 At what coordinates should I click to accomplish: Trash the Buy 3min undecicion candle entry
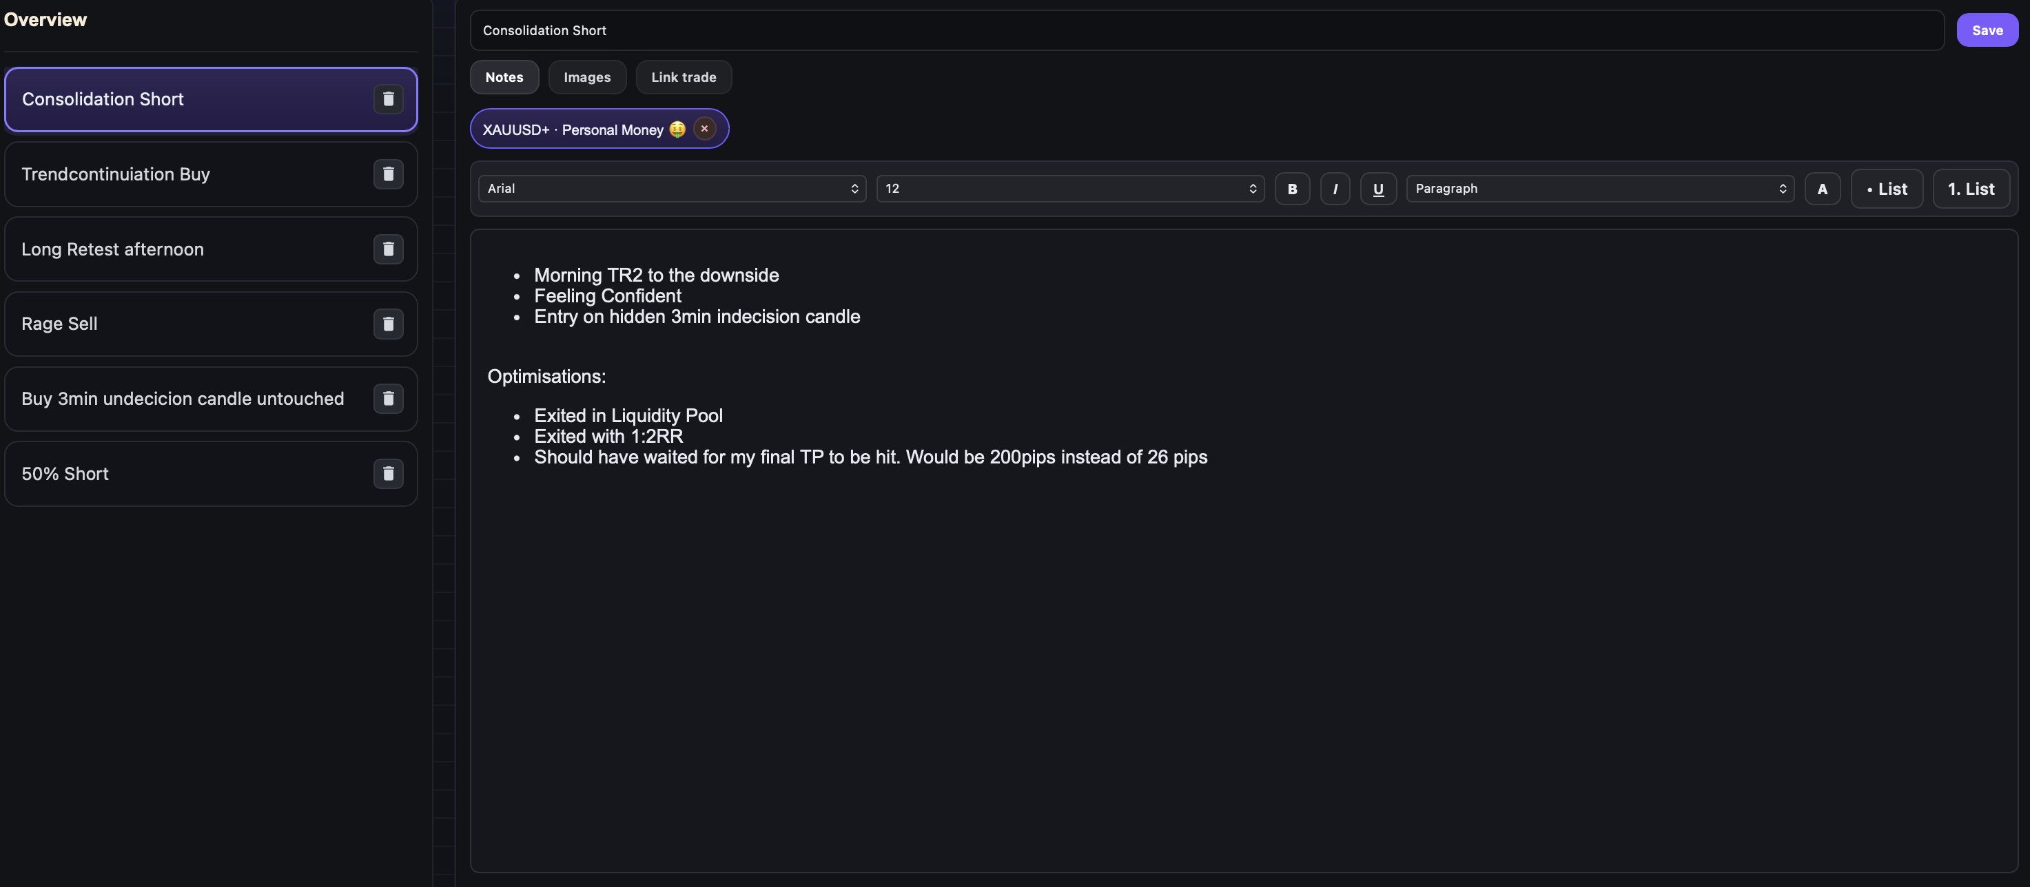click(388, 399)
